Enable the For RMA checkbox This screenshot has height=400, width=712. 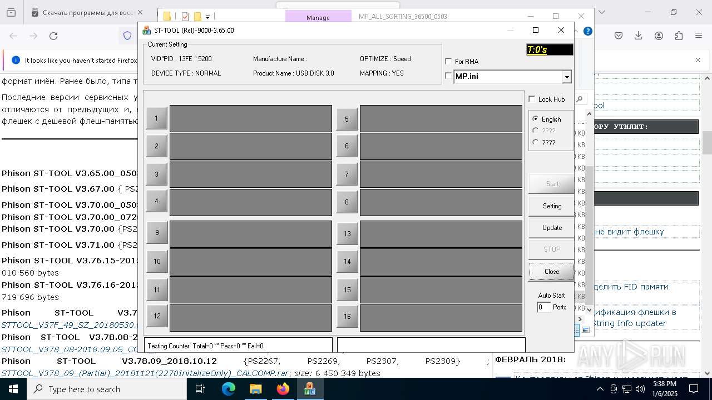coord(448,62)
